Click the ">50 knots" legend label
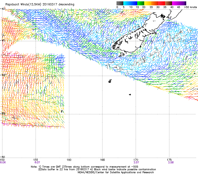 coord(190,7)
